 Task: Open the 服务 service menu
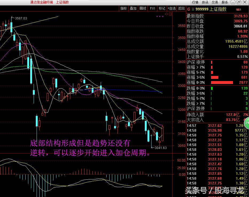(x=224, y=2)
